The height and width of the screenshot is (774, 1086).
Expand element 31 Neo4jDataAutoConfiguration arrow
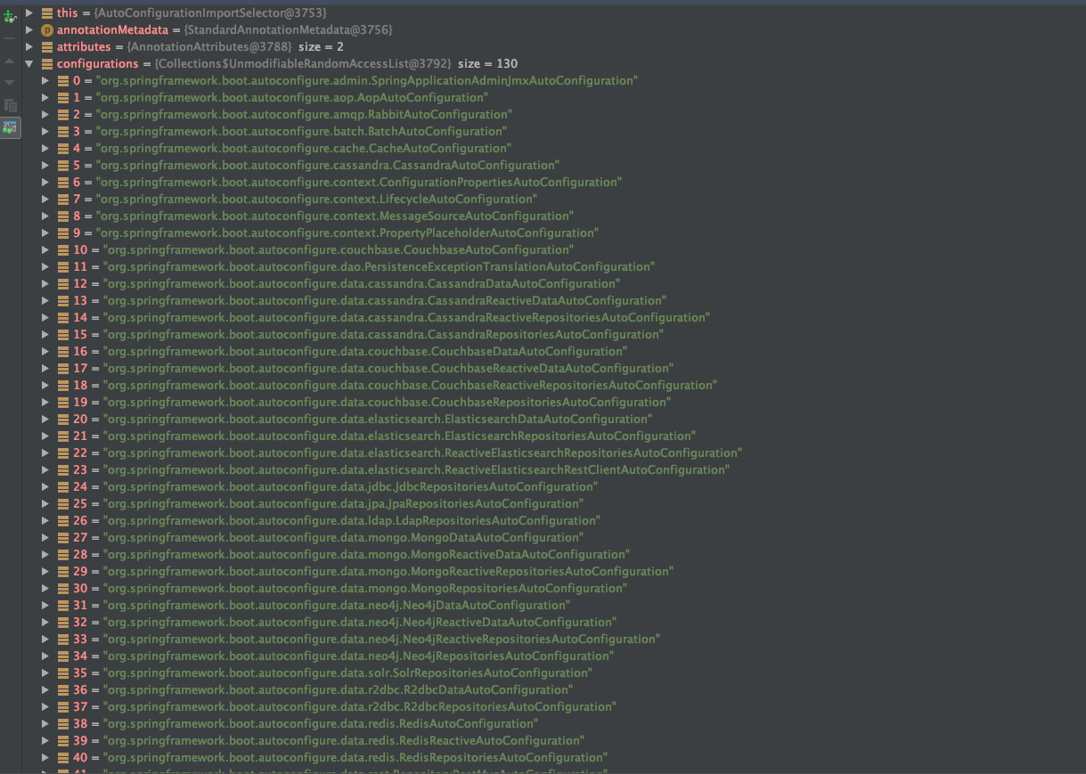point(45,606)
